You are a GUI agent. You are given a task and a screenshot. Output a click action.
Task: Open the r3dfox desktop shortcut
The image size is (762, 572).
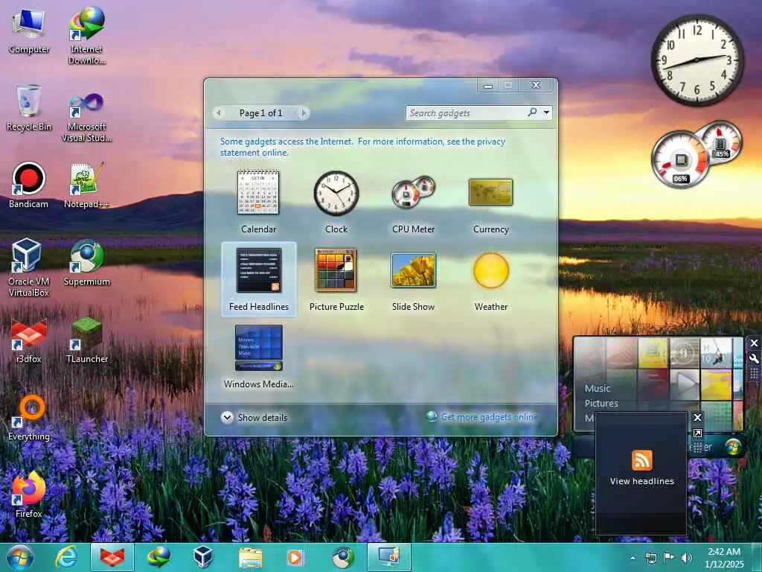[x=29, y=340]
